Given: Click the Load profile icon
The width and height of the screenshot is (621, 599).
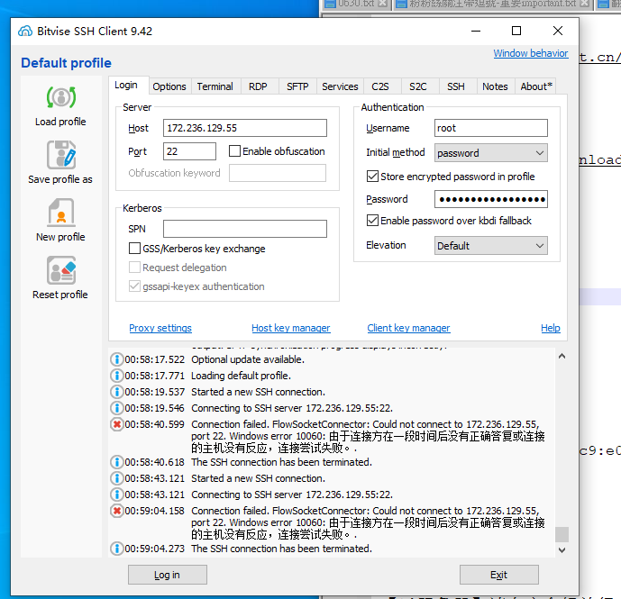Looking at the screenshot, I should coord(59,97).
